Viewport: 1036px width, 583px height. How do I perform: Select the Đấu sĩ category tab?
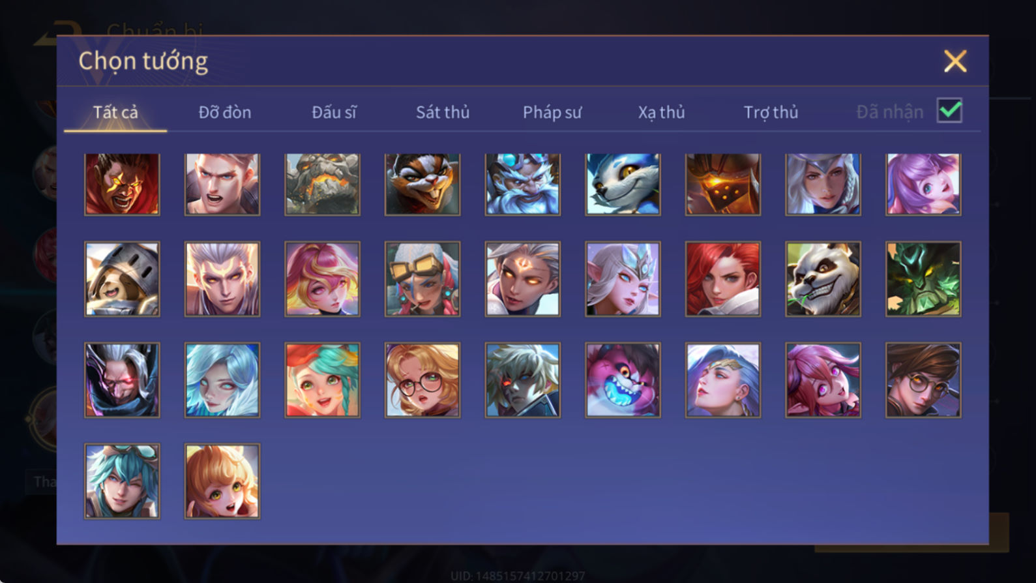[x=334, y=112]
